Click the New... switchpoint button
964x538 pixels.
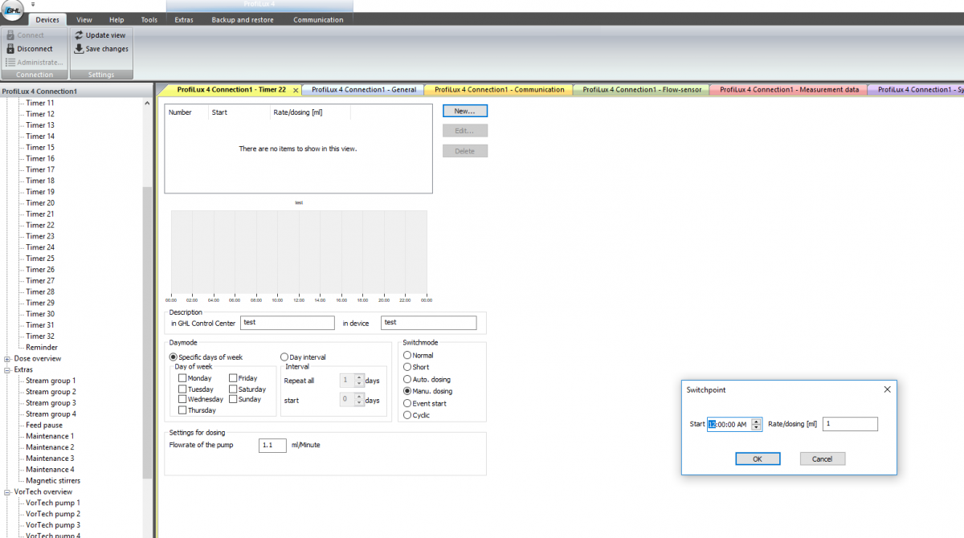click(x=465, y=111)
